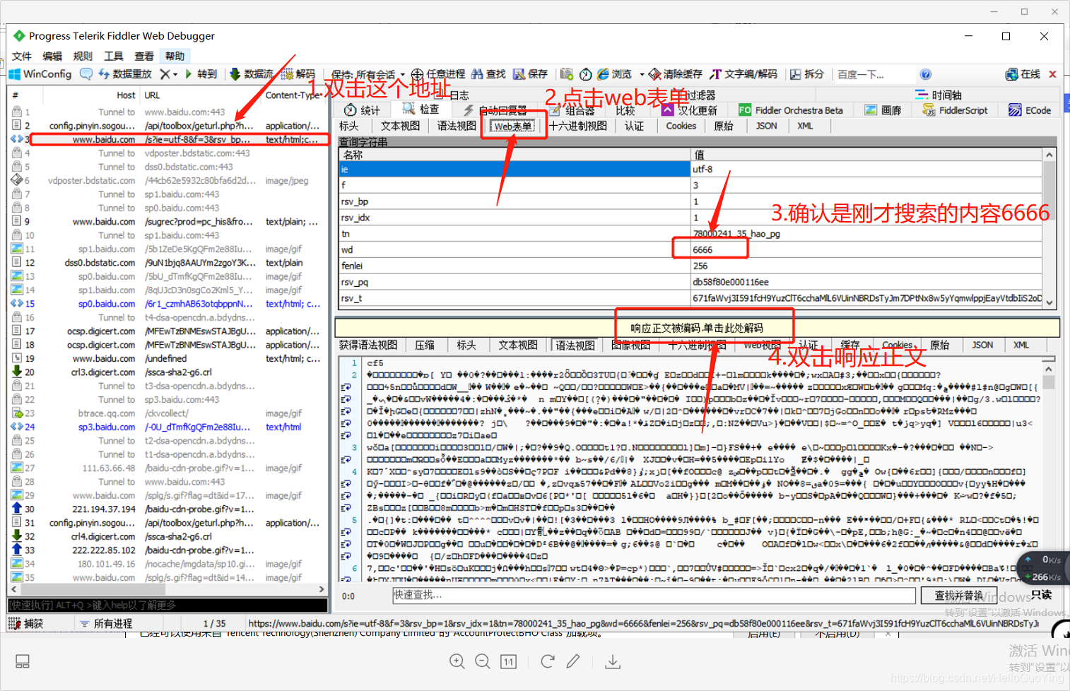Select the response 语法视图 tab
1070x691 pixels.
575,345
